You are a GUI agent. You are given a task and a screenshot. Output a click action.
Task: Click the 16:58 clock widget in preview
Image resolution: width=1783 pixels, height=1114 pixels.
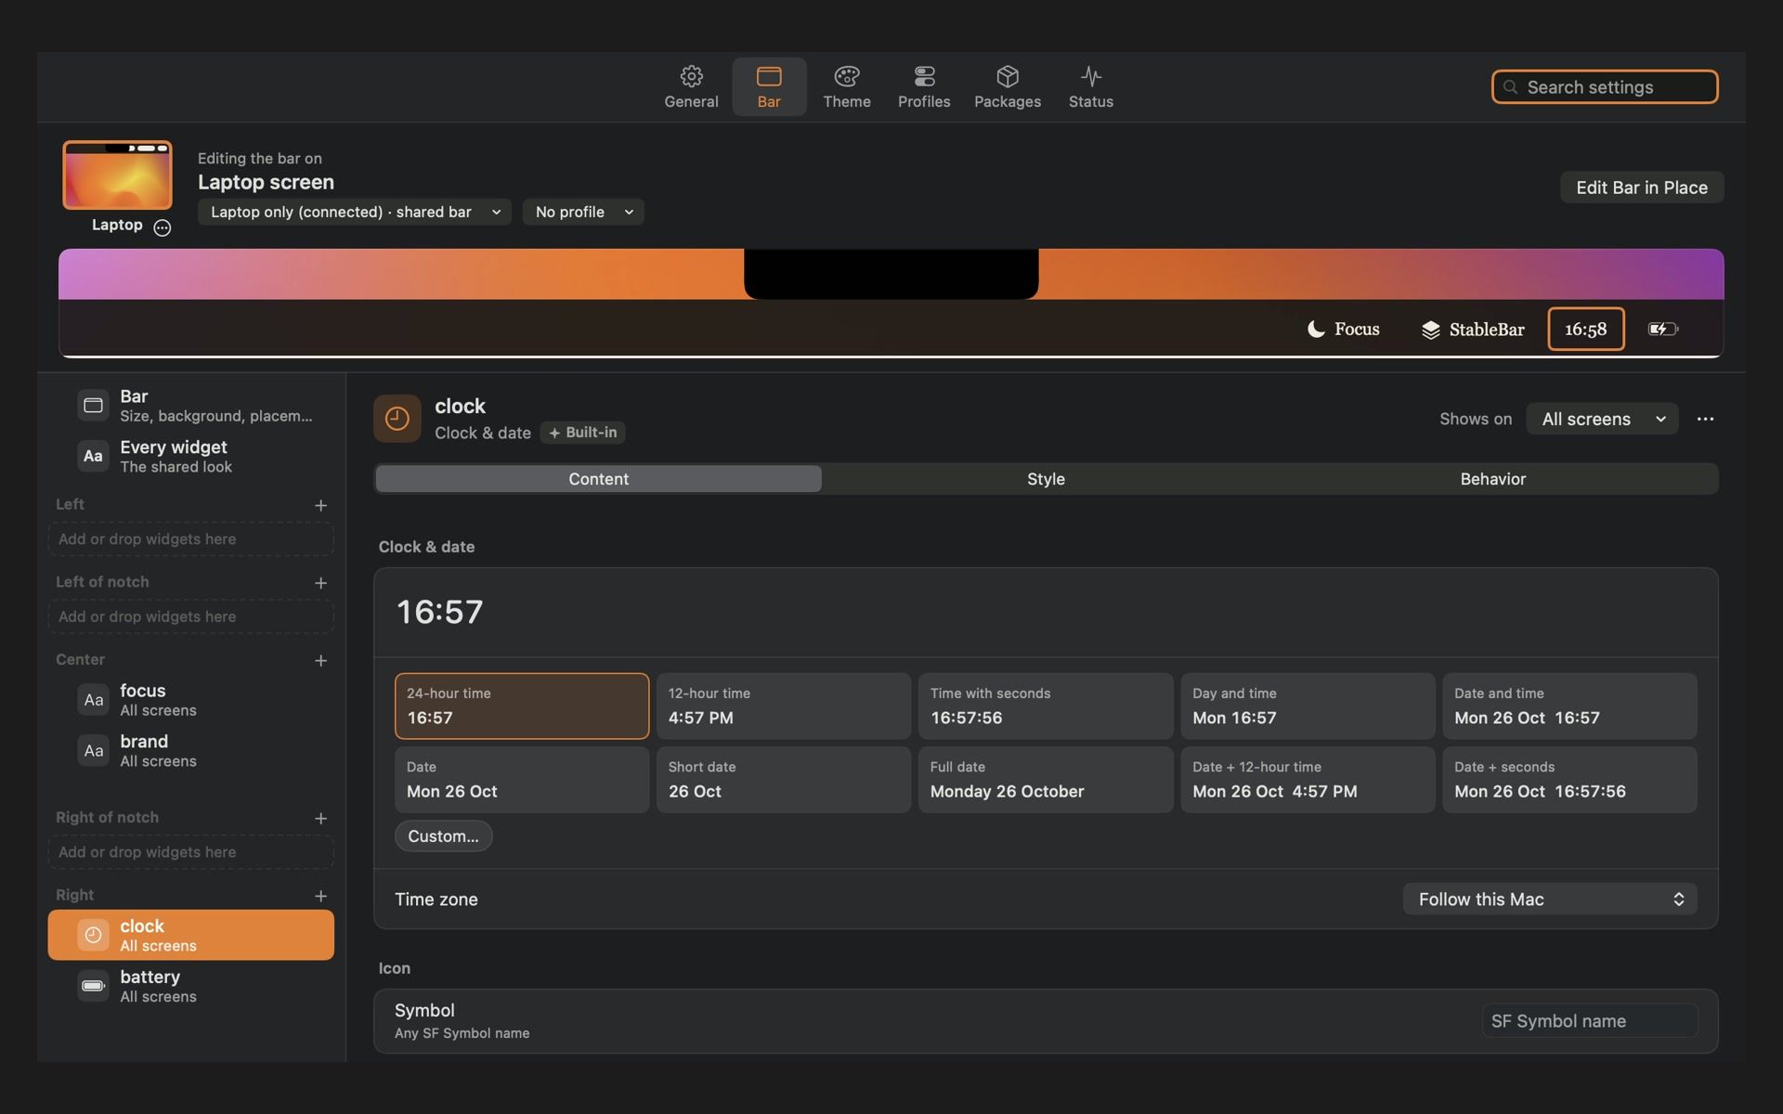coord(1585,330)
